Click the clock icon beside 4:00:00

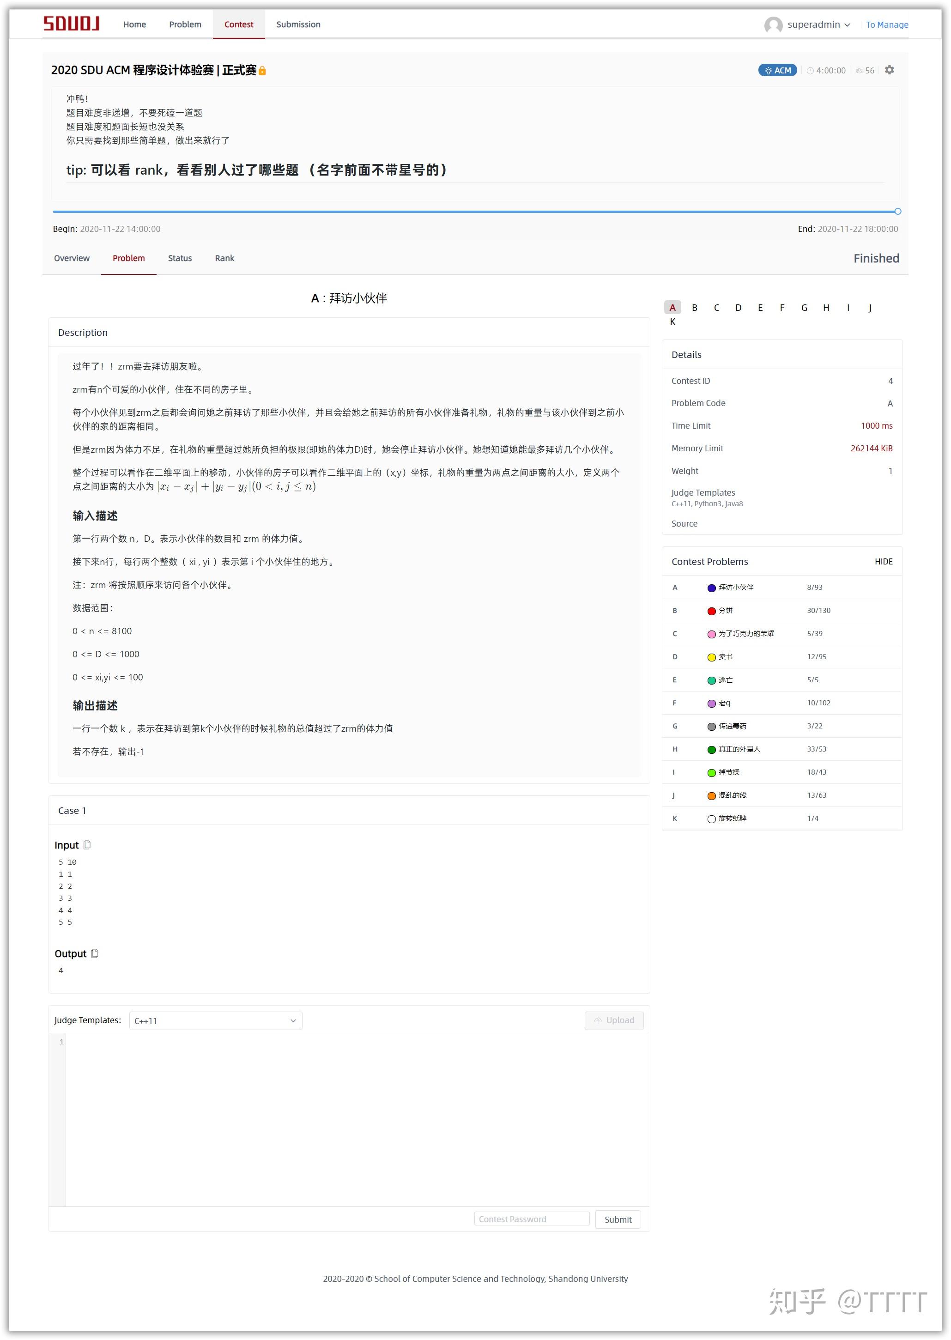(x=811, y=70)
